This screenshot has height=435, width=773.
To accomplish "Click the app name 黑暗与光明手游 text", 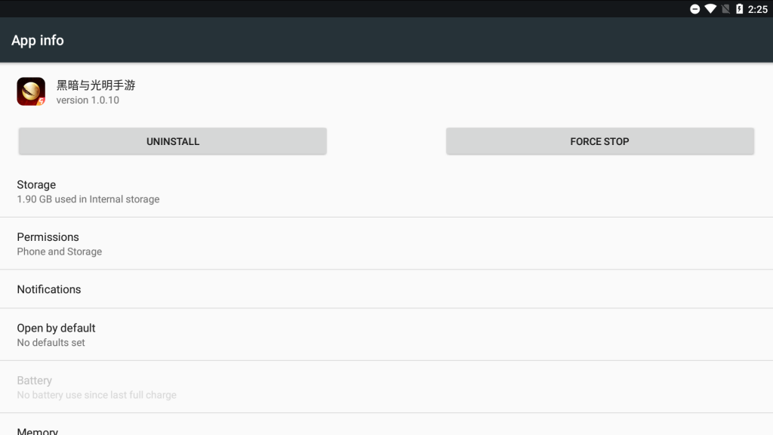I will click(x=96, y=85).
